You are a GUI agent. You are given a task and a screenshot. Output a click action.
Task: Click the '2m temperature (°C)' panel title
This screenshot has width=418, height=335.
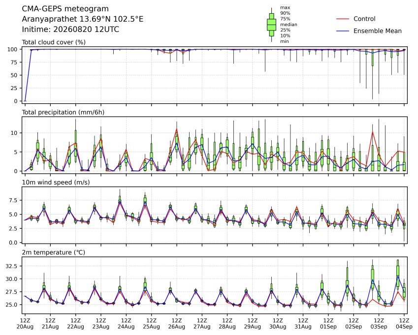[x=53, y=252]
